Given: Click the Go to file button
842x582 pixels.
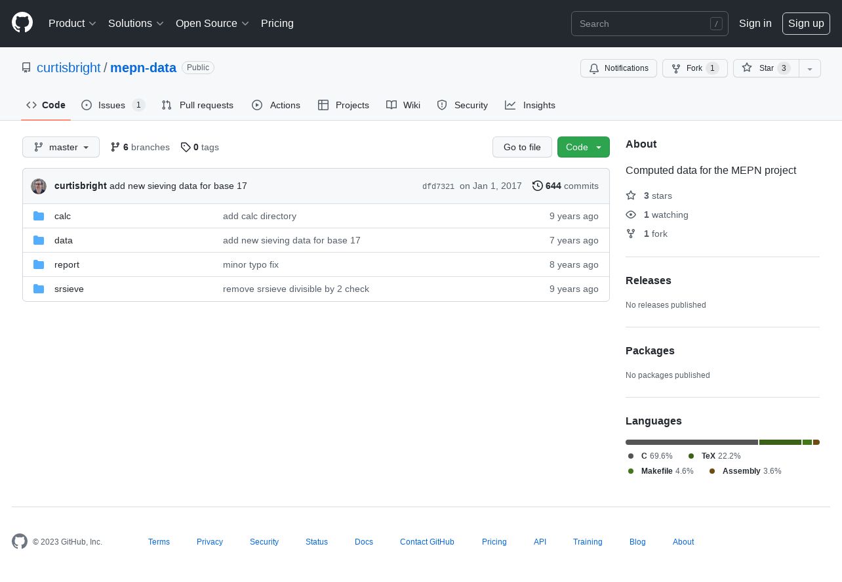Looking at the screenshot, I should tap(522, 147).
